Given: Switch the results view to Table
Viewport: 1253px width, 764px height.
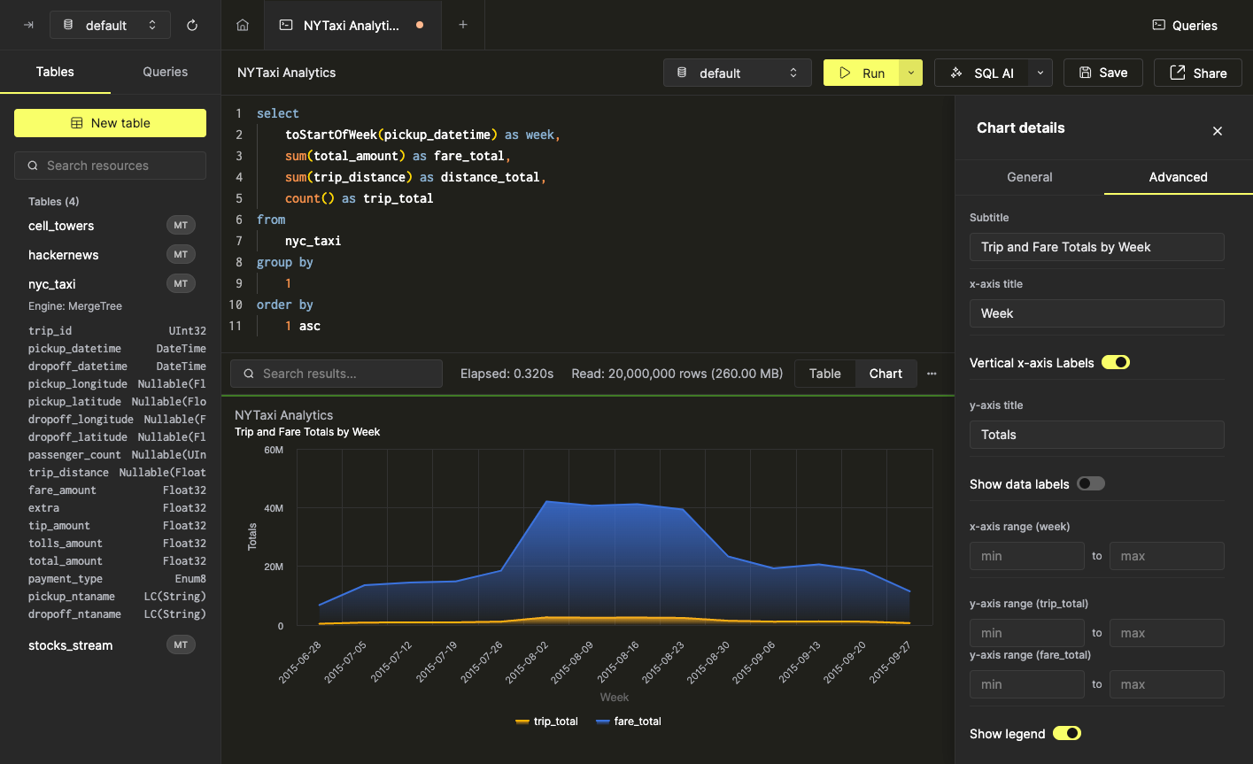Looking at the screenshot, I should [824, 374].
